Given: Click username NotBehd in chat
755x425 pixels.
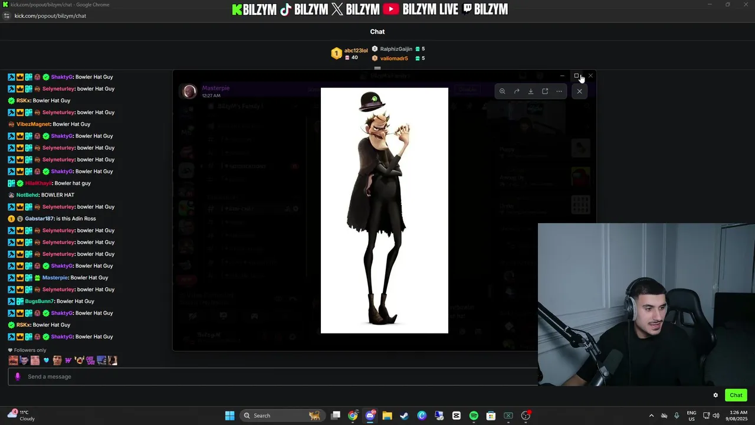Looking at the screenshot, I should [x=28, y=195].
